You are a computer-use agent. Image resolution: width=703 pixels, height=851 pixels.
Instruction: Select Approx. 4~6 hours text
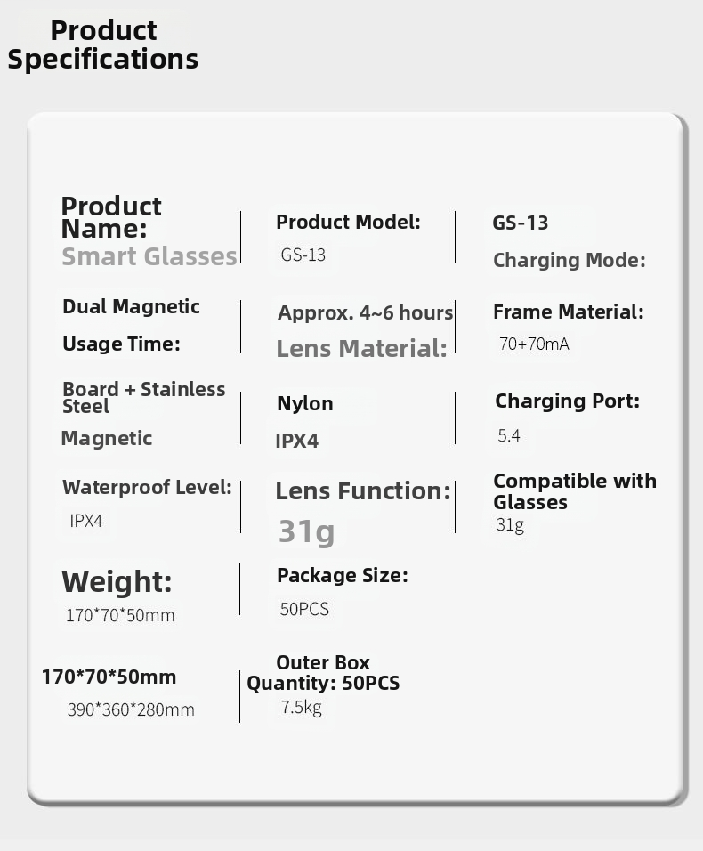365,312
